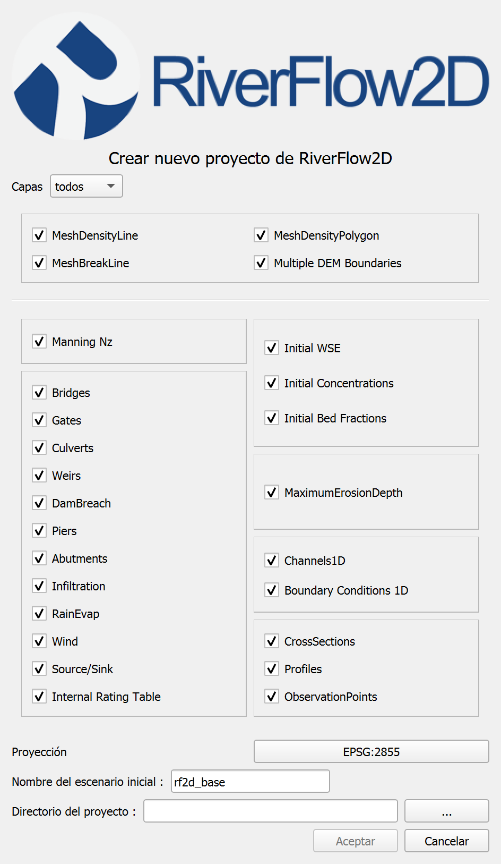Uncheck the Bridges component
501x864 pixels.
pyautogui.click(x=39, y=392)
